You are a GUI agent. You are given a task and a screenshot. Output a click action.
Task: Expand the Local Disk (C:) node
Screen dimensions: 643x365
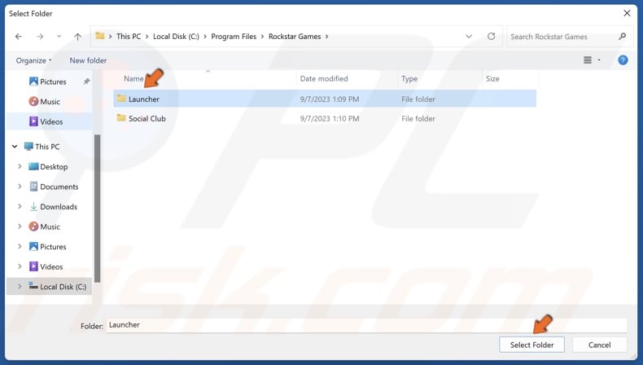20,287
